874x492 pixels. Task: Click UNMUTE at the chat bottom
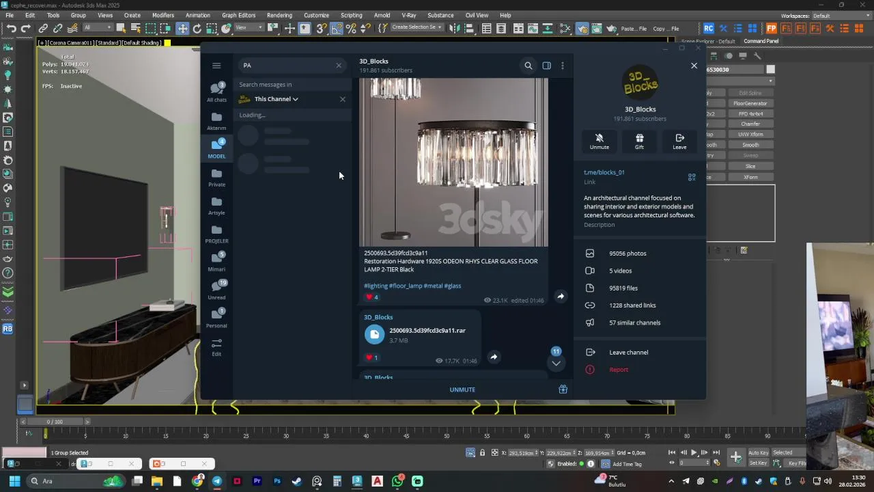(462, 389)
